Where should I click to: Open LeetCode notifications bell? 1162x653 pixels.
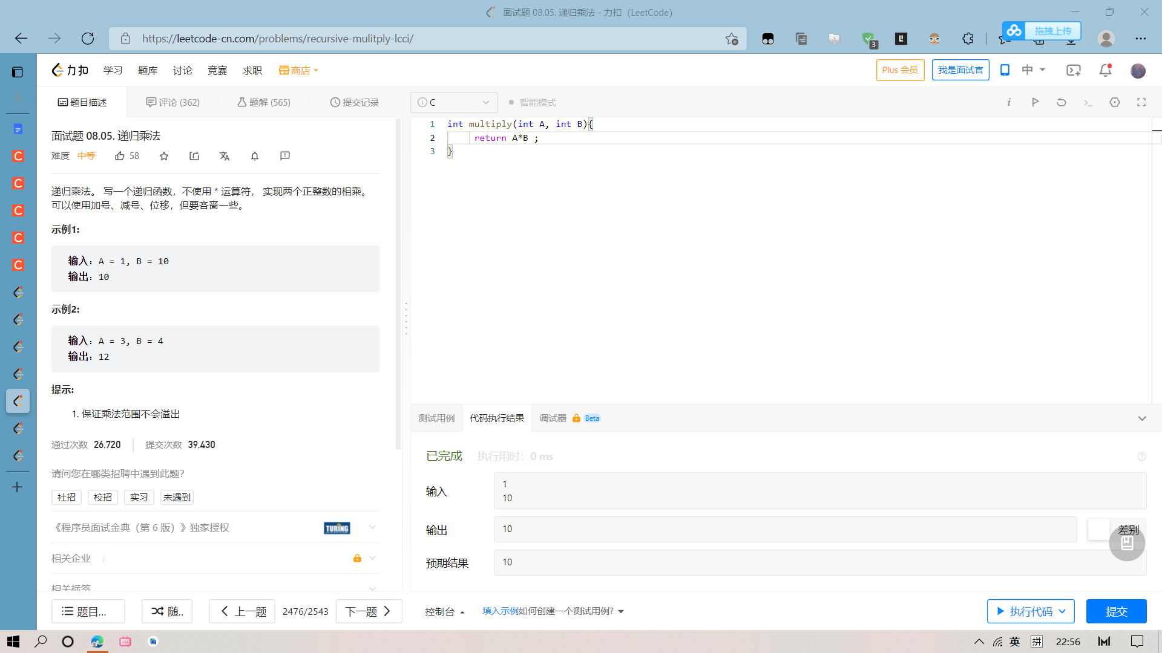pyautogui.click(x=1106, y=70)
